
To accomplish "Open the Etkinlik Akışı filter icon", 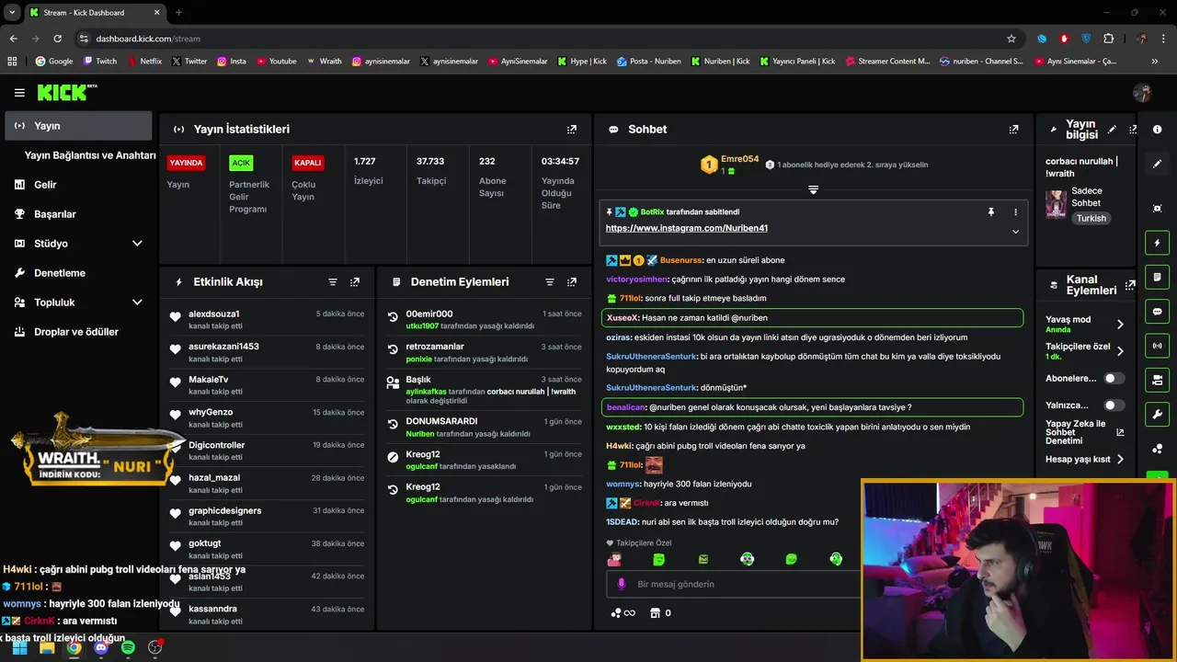I will pyautogui.click(x=333, y=282).
